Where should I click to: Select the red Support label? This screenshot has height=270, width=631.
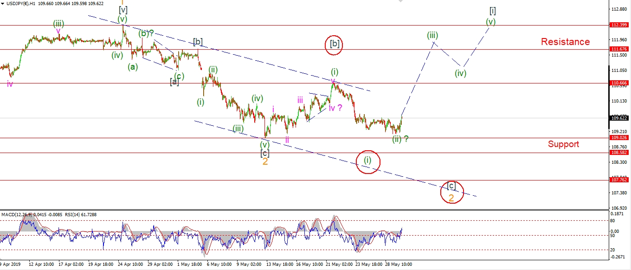[563, 144]
